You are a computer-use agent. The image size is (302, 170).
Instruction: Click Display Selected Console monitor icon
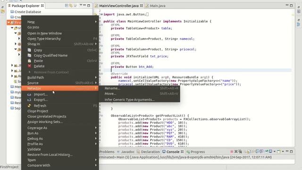270,152
